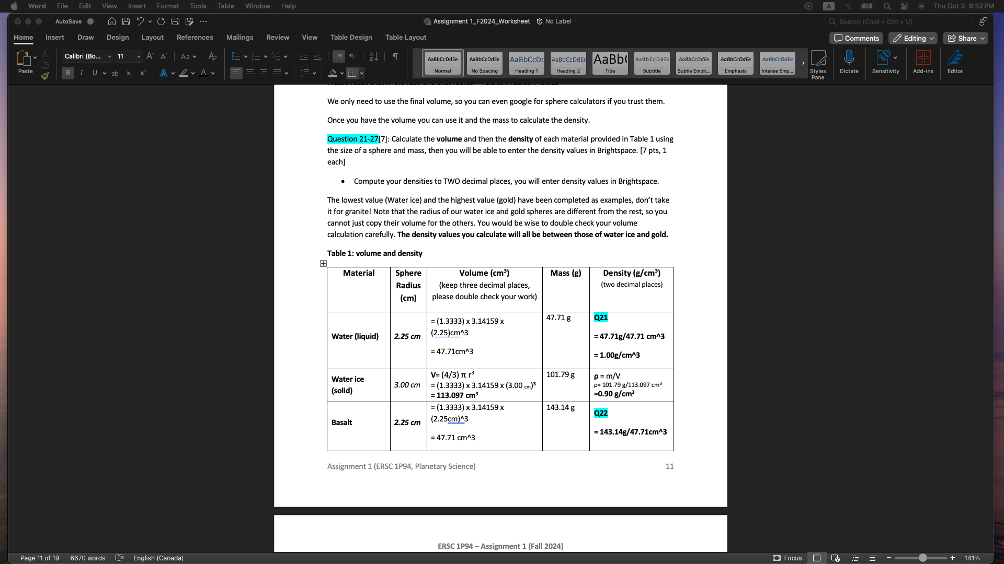
Task: Switch to the References tab
Action: coord(195,38)
